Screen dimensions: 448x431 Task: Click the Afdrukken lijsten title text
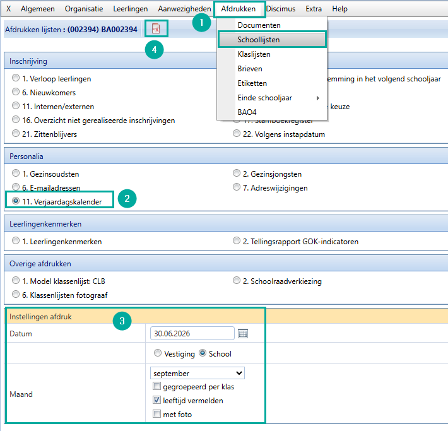tap(71, 30)
